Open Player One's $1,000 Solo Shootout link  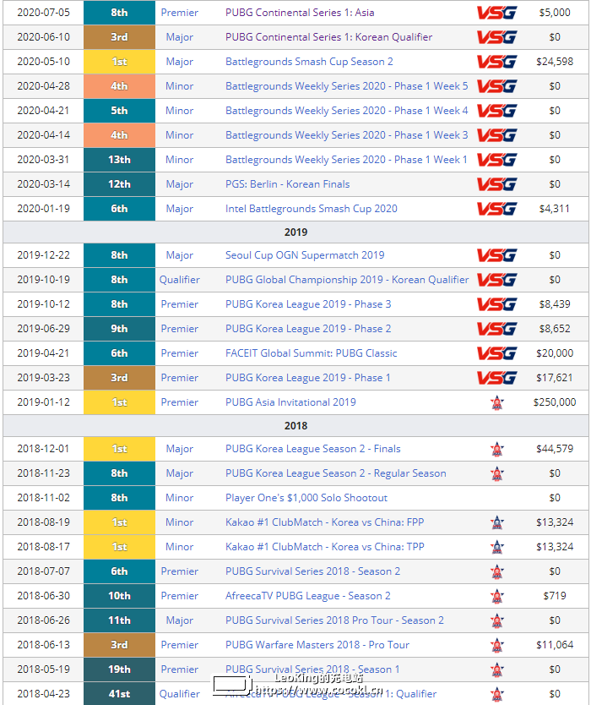tap(306, 498)
